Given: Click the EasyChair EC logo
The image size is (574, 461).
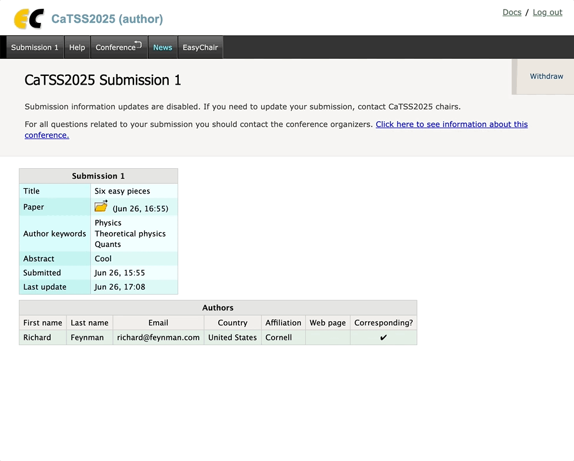Looking at the screenshot, I should pos(29,19).
